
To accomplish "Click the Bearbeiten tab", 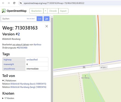I will pos(36,11).
